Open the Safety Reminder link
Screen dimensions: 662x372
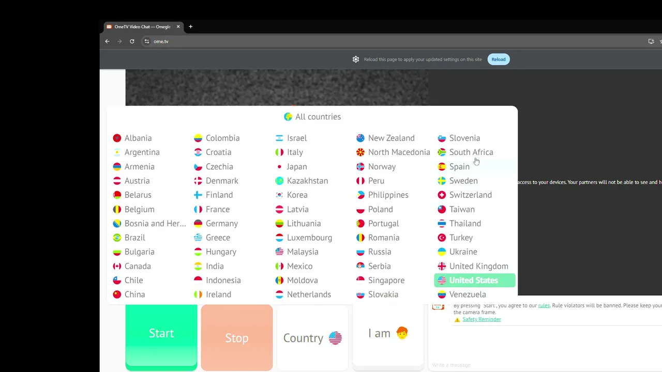click(482, 319)
